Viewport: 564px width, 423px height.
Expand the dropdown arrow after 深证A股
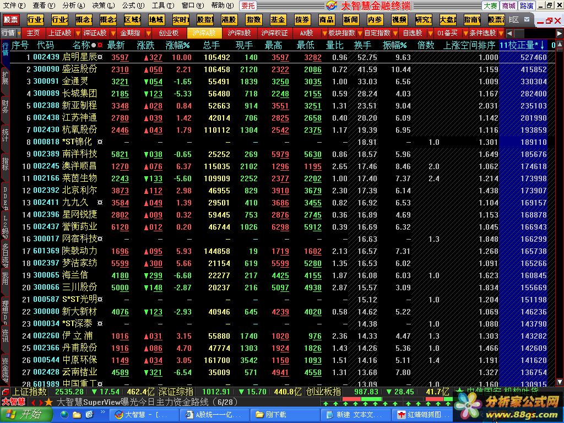pos(113,34)
